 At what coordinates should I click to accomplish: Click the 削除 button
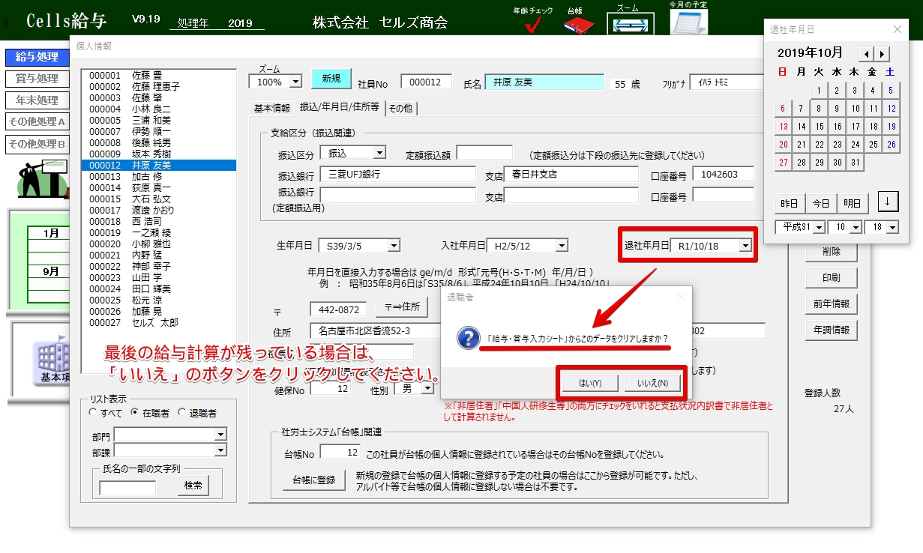[832, 252]
